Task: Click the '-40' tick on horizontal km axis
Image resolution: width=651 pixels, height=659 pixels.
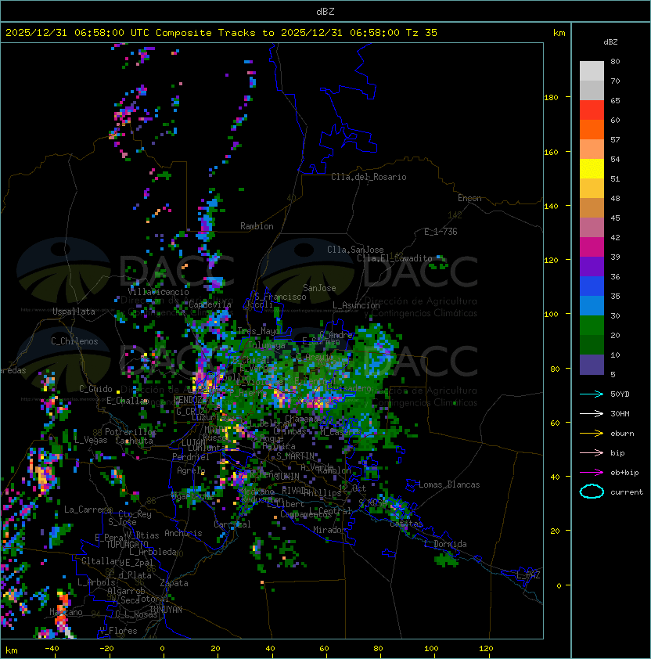Action: (x=52, y=649)
